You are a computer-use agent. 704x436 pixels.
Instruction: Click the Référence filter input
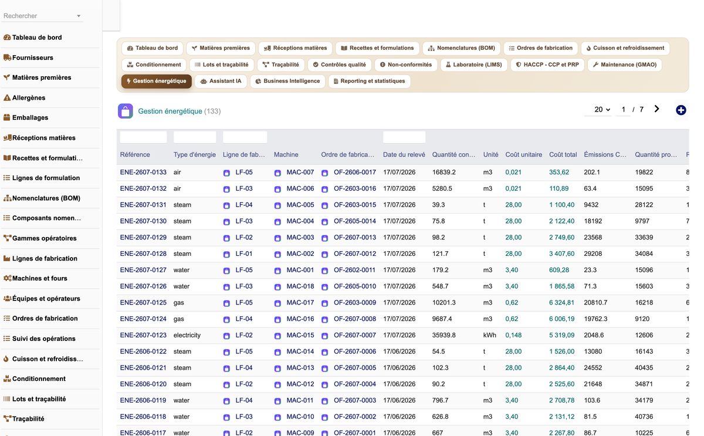pyautogui.click(x=143, y=137)
